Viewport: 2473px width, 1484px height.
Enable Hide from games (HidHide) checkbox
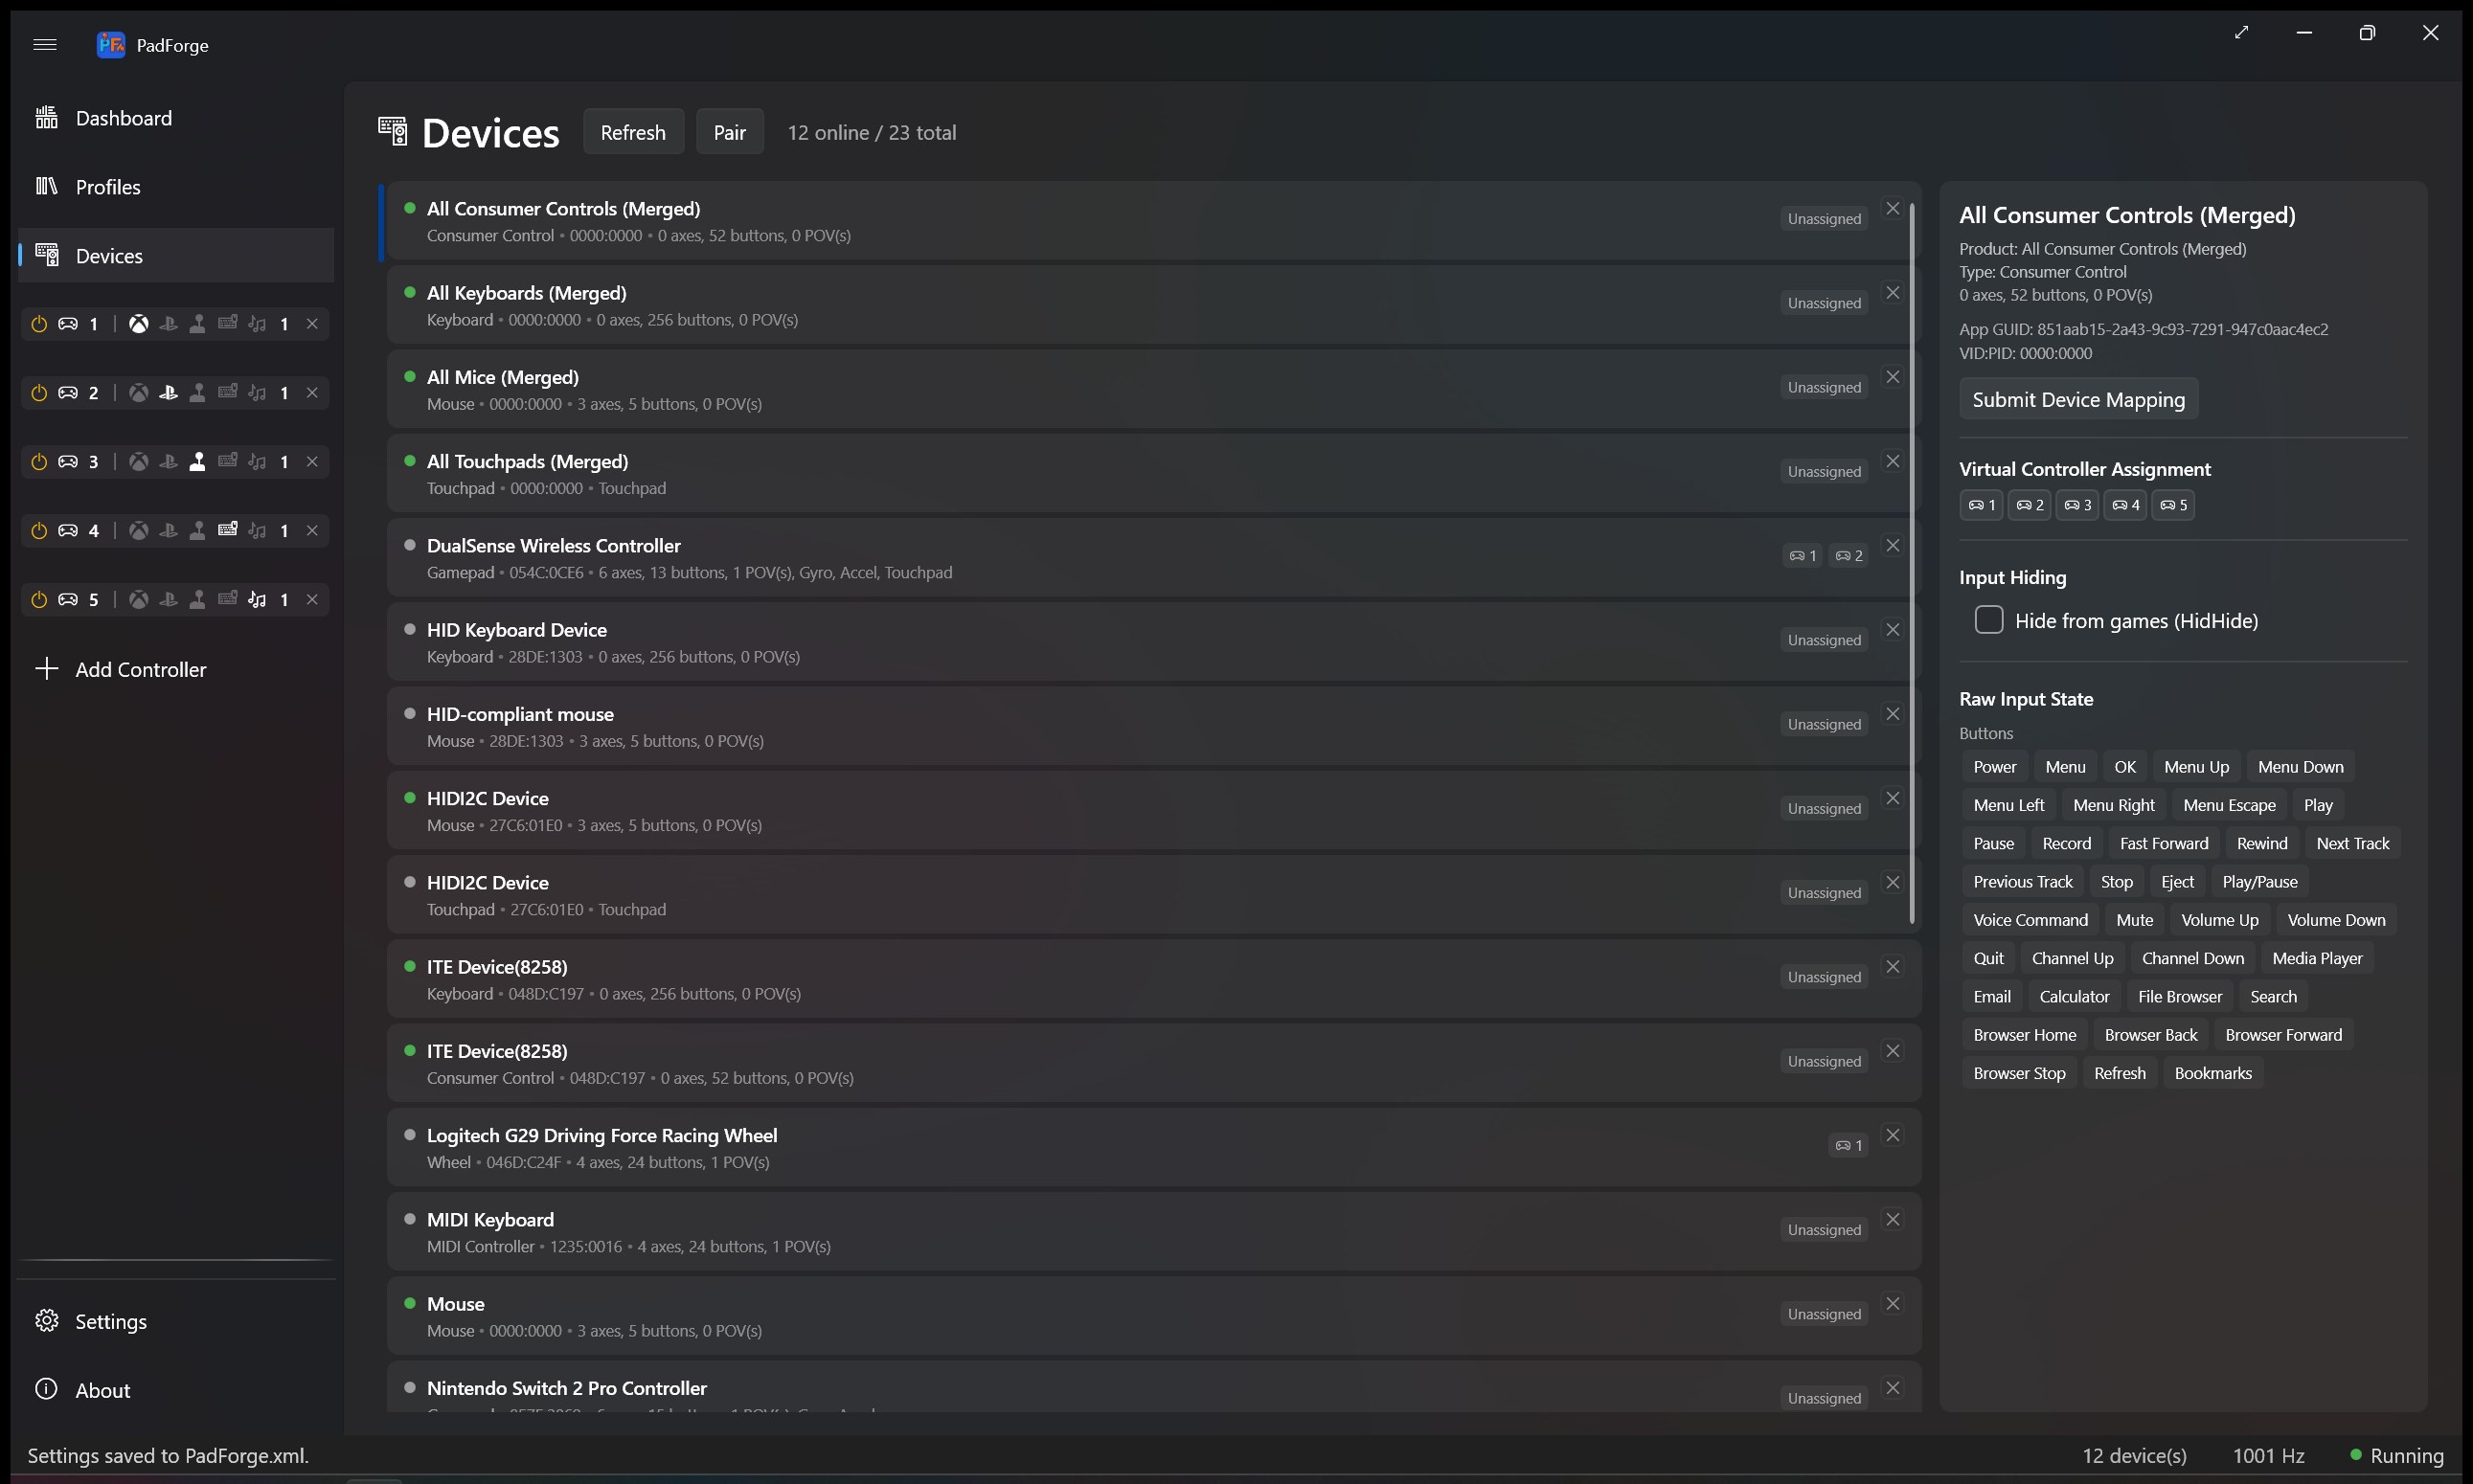click(x=1988, y=620)
